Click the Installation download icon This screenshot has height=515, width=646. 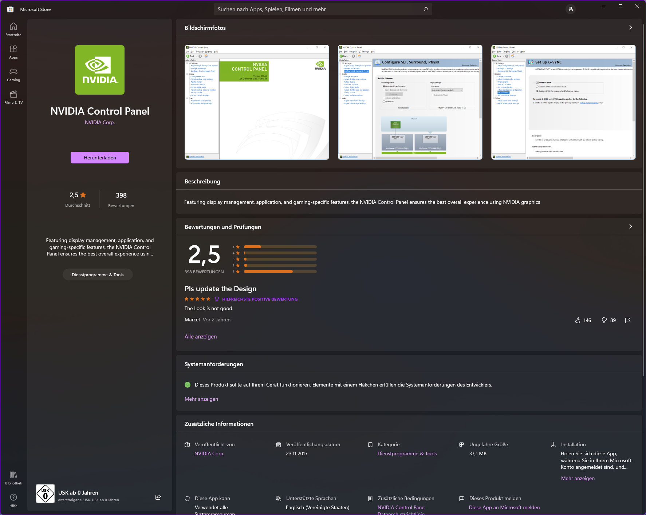[553, 445]
